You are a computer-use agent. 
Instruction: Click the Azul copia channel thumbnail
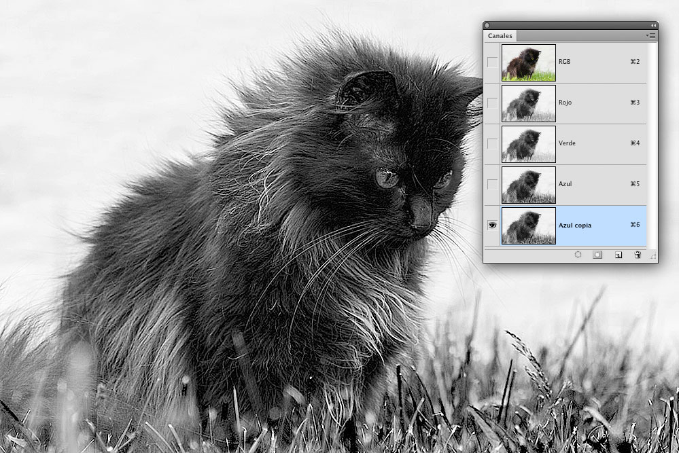coord(529,225)
